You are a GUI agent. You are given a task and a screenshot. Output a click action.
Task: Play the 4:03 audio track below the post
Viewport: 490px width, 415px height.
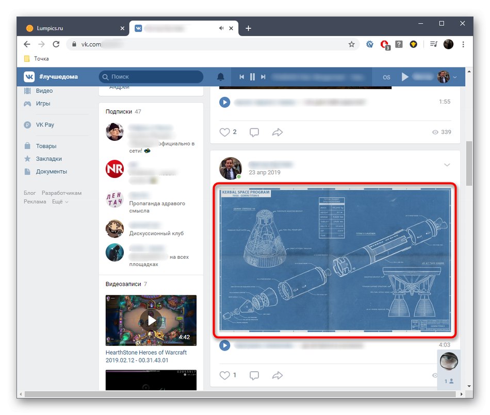click(x=224, y=345)
